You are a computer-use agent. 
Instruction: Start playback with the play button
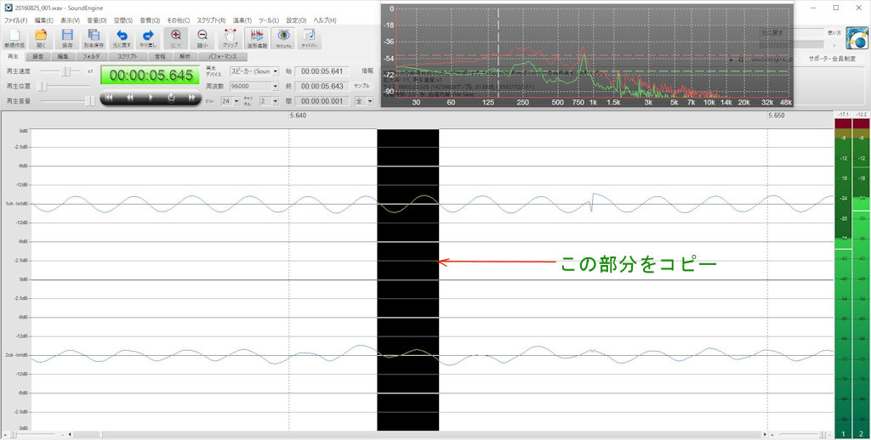tap(151, 98)
